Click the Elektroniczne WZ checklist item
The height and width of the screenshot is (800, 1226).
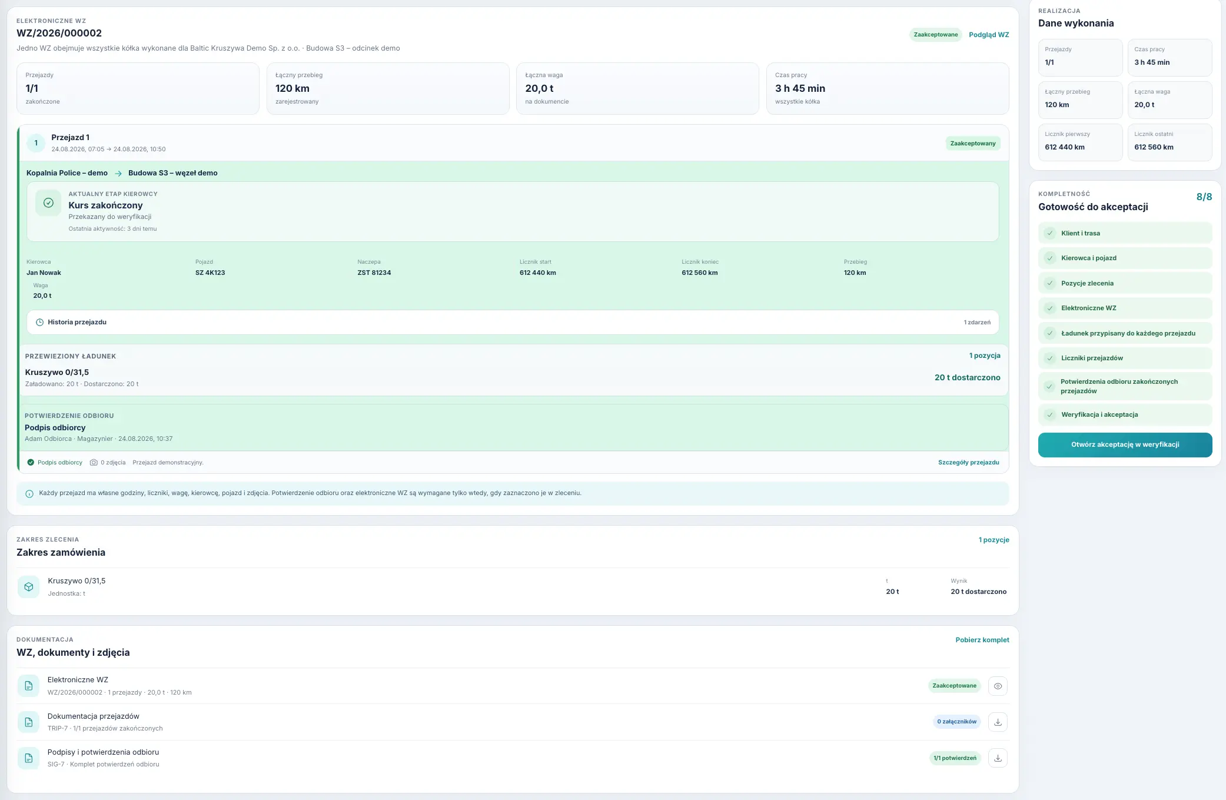[x=1125, y=308]
